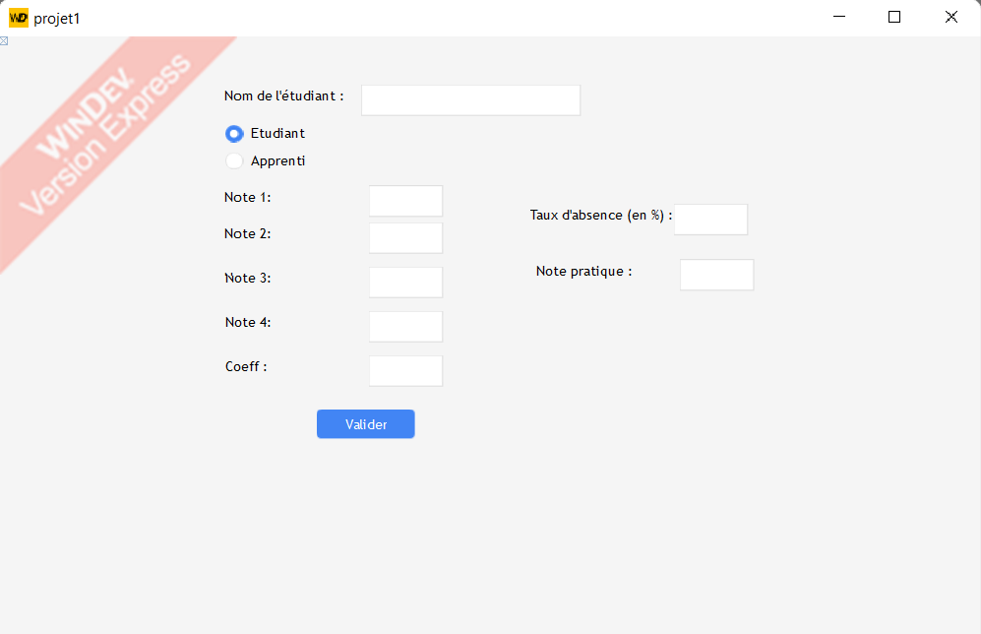
Task: Click the Apprenti label text
Action: (x=279, y=160)
